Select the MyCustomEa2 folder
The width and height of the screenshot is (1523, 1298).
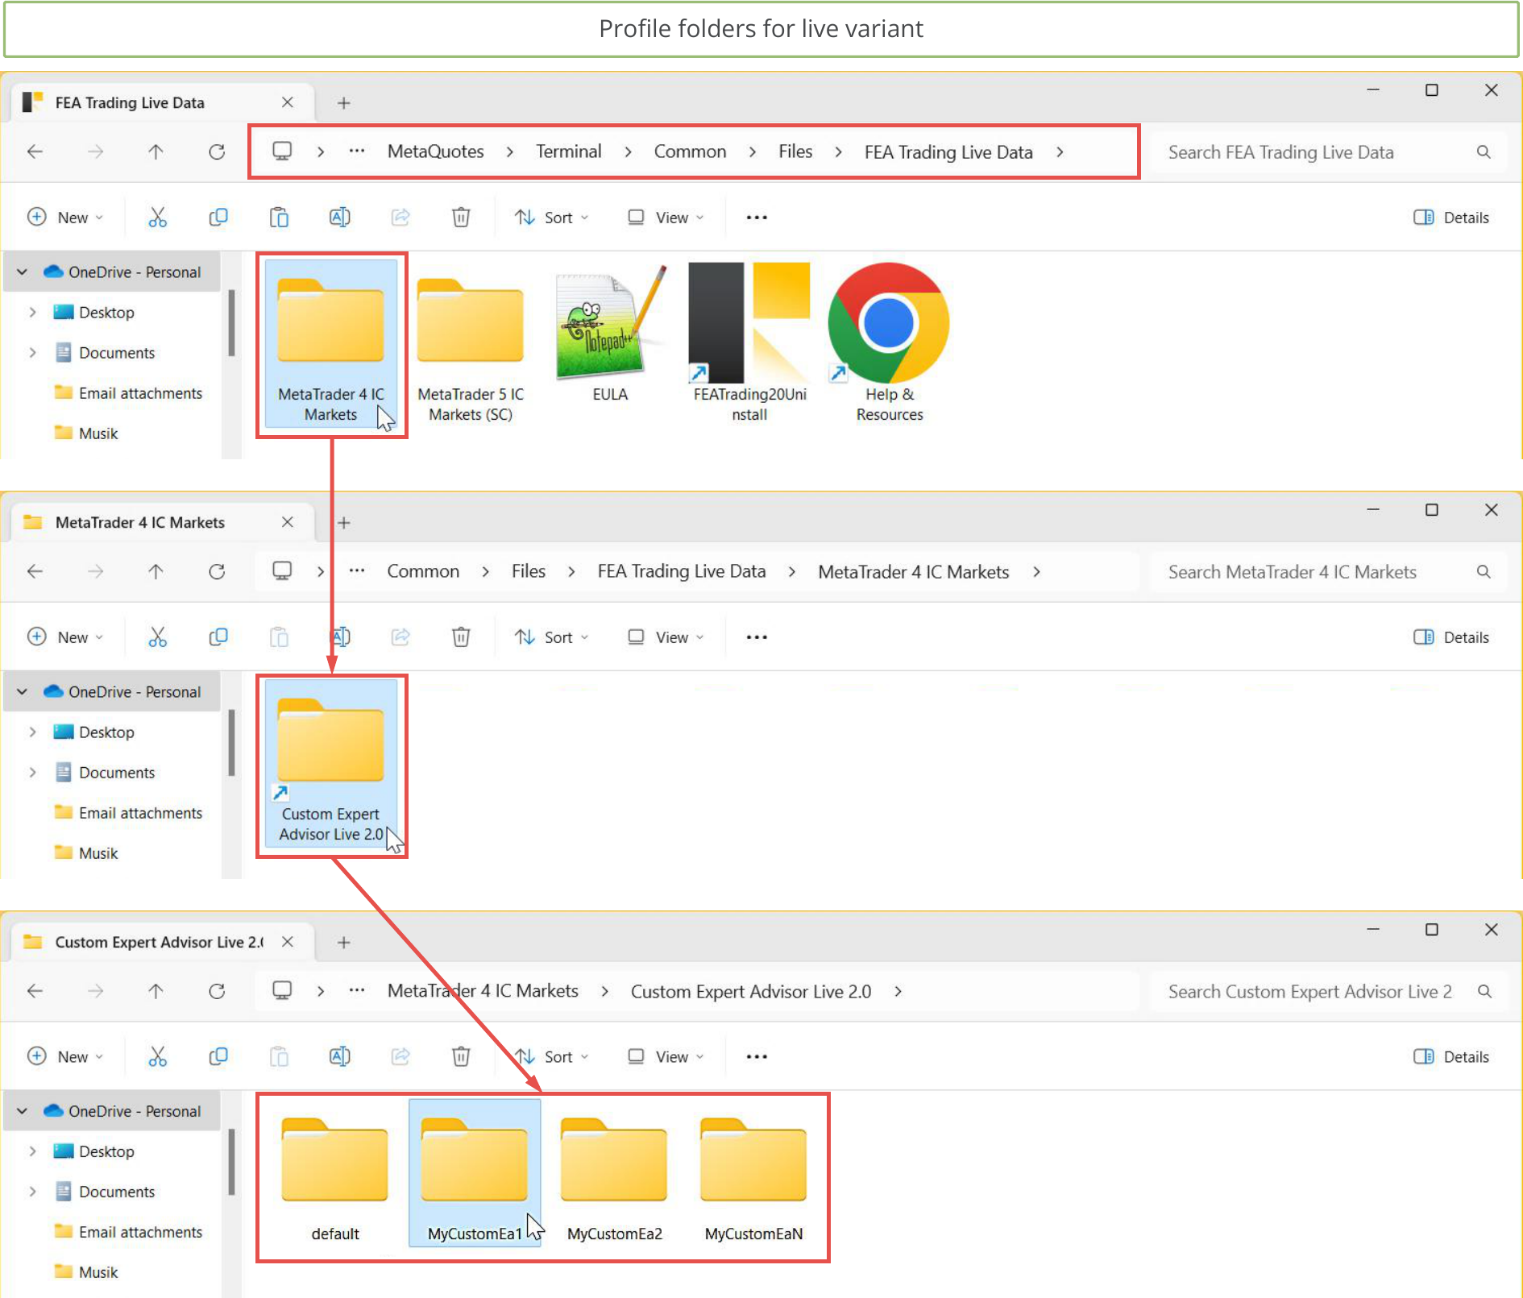[614, 1175]
